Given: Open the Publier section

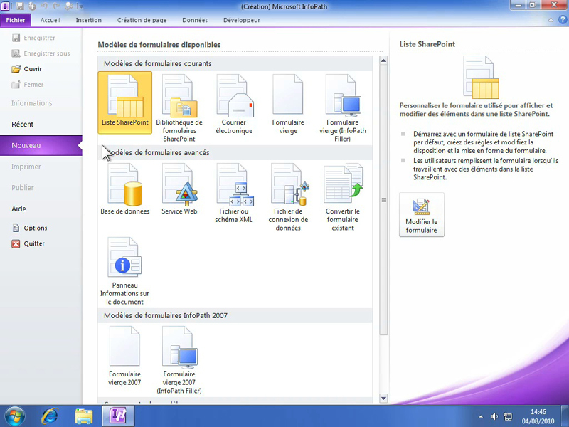Looking at the screenshot, I should point(23,188).
